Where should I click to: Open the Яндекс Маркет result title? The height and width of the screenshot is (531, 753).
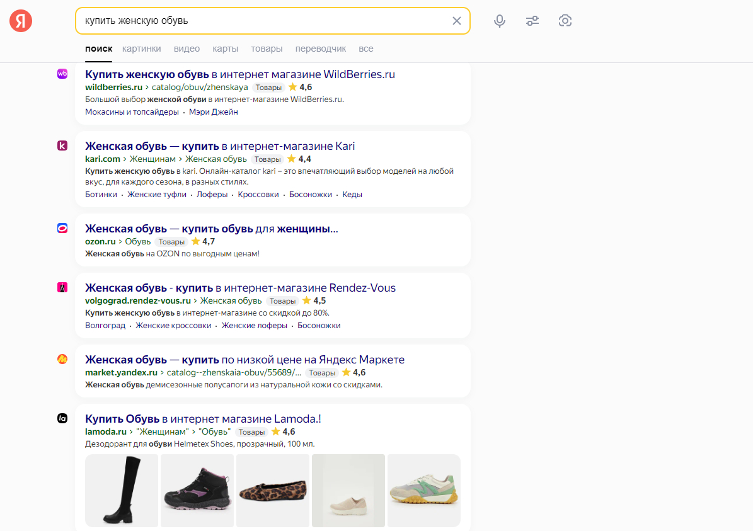(245, 360)
